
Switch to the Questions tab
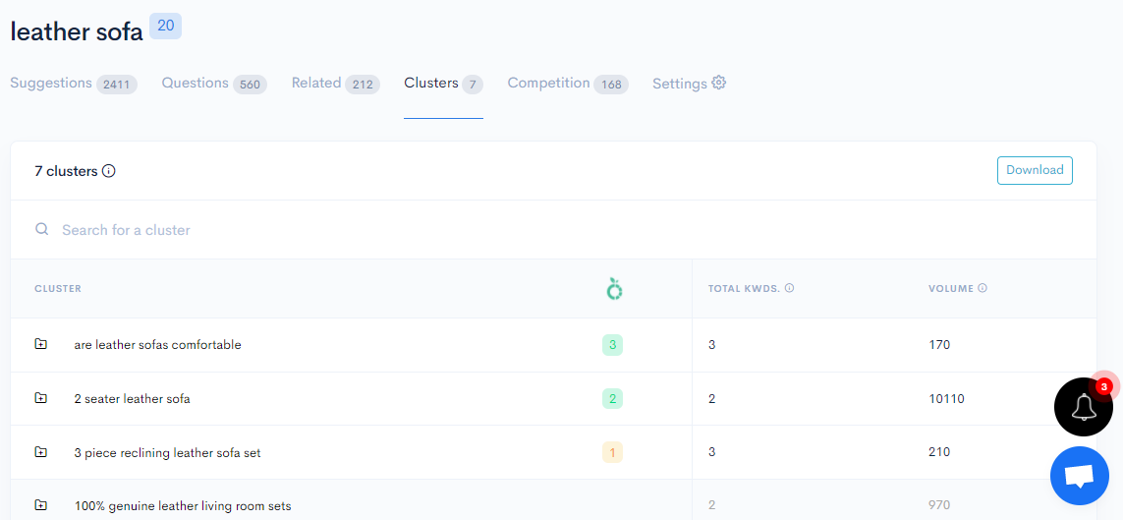(214, 84)
